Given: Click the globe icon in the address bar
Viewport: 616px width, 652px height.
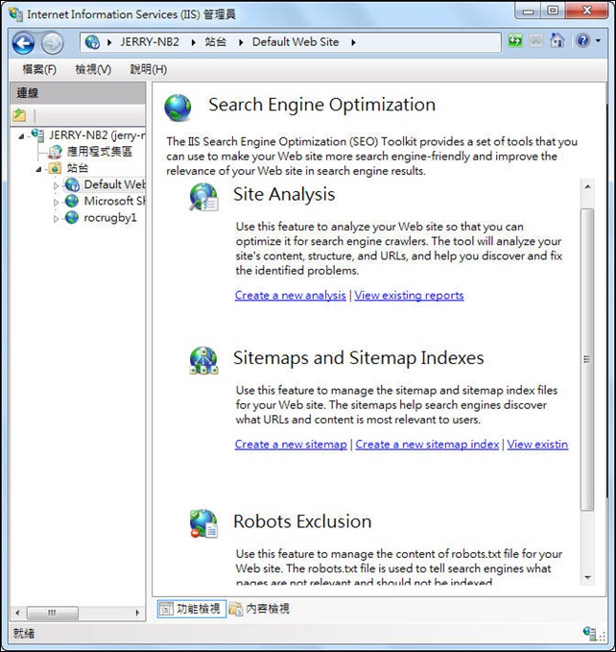Looking at the screenshot, I should (92, 42).
